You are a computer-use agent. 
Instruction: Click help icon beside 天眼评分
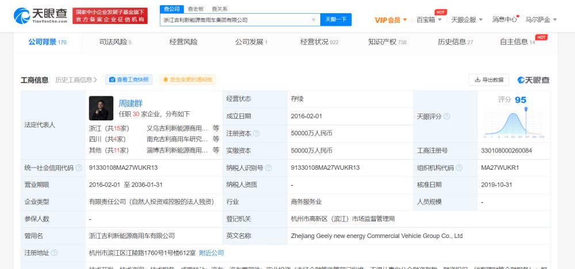pyautogui.click(x=447, y=117)
